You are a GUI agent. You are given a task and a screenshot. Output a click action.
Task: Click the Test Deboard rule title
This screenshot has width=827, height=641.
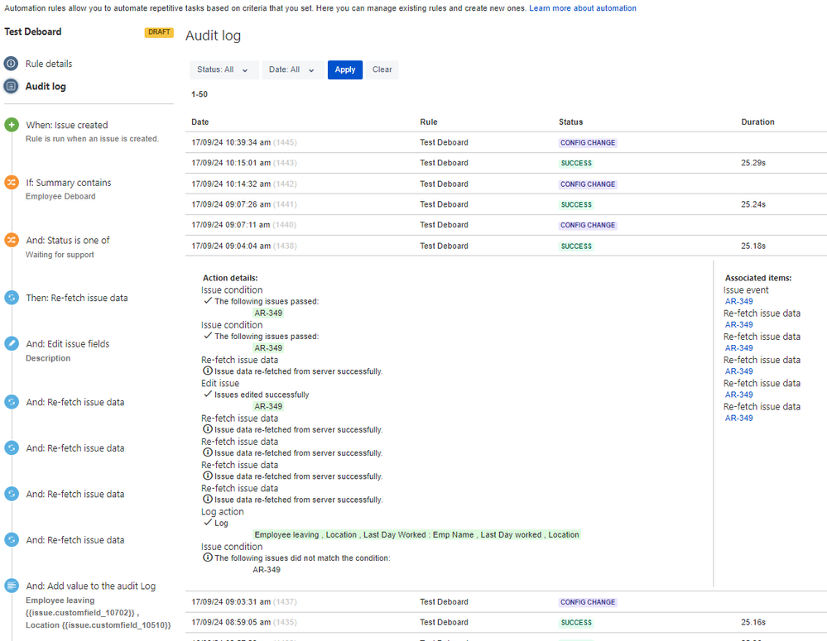[33, 31]
